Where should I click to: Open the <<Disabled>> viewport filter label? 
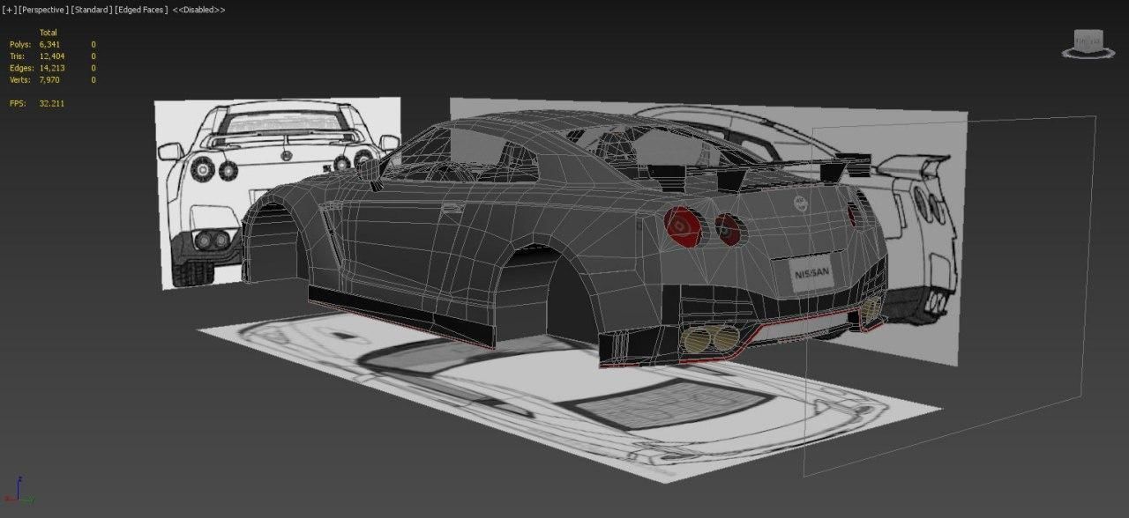click(x=198, y=10)
